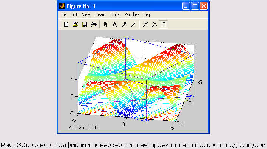Toggle the Rotate 3D tool
The image size is (267, 149).
(x=163, y=25)
